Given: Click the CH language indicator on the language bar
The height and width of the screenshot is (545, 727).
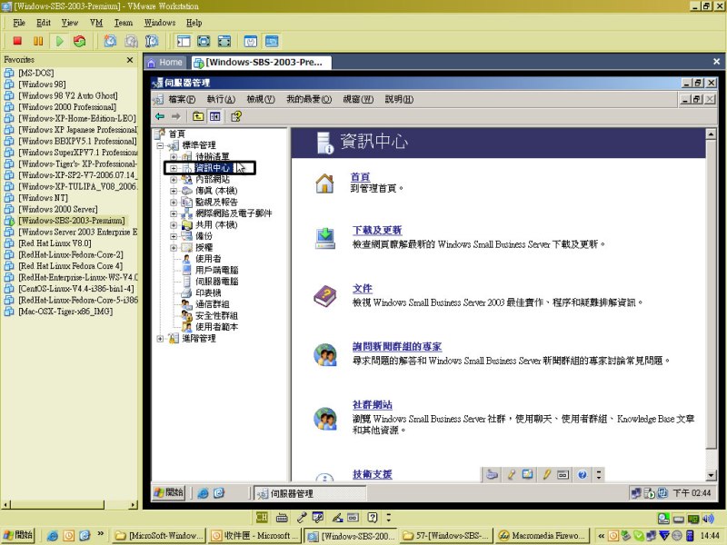Looking at the screenshot, I should (x=262, y=517).
